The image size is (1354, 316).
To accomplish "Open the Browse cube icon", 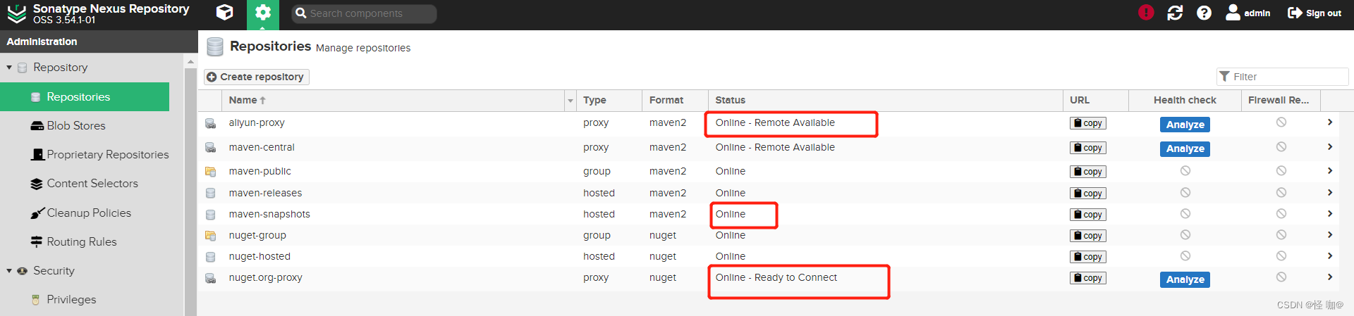I will tap(224, 13).
